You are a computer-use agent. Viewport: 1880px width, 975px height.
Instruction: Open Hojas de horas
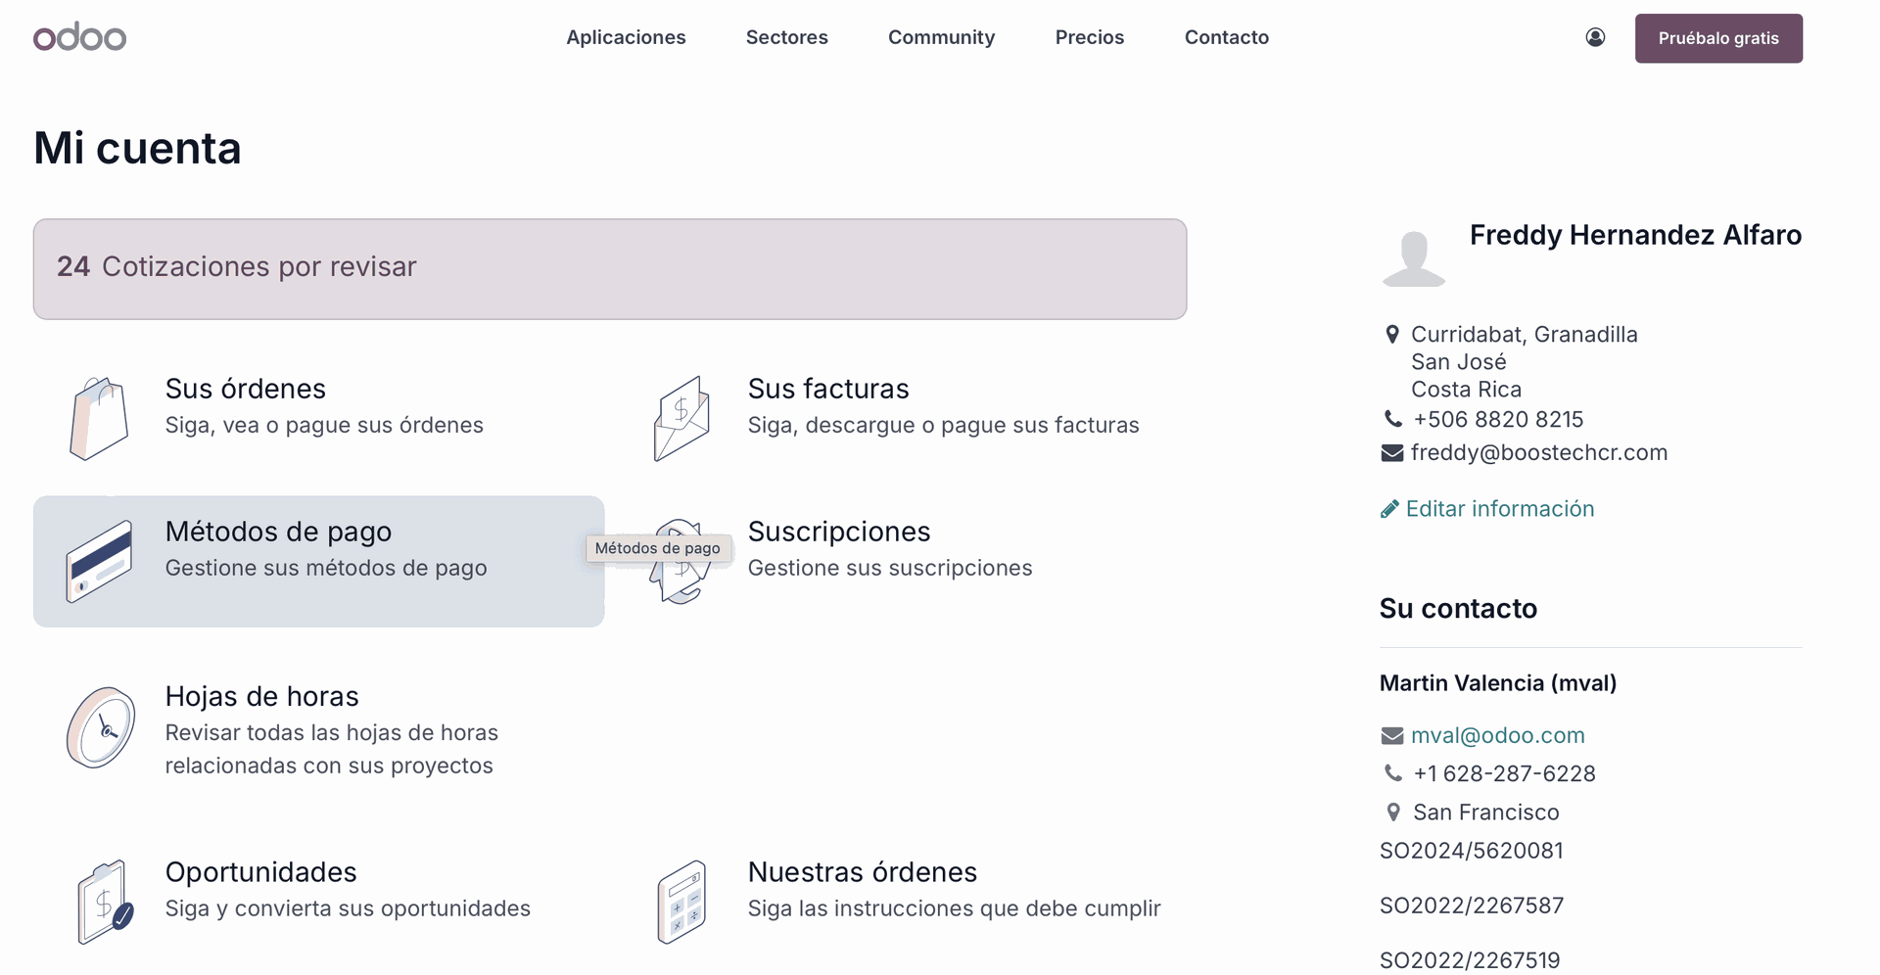coord(262,696)
